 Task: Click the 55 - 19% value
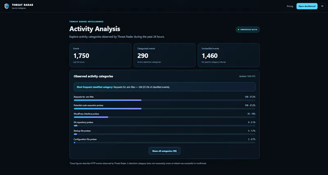(x=251, y=114)
